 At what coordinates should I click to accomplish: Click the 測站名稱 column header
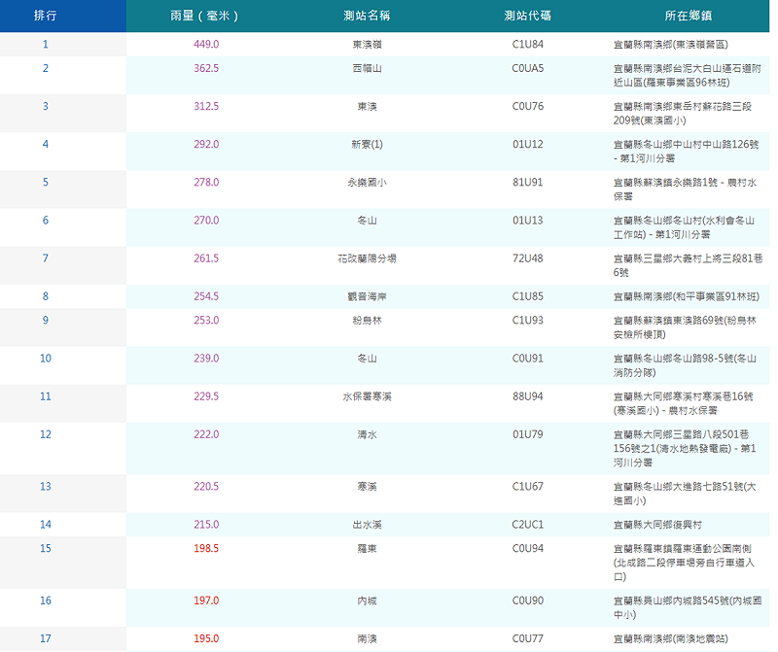click(x=367, y=17)
